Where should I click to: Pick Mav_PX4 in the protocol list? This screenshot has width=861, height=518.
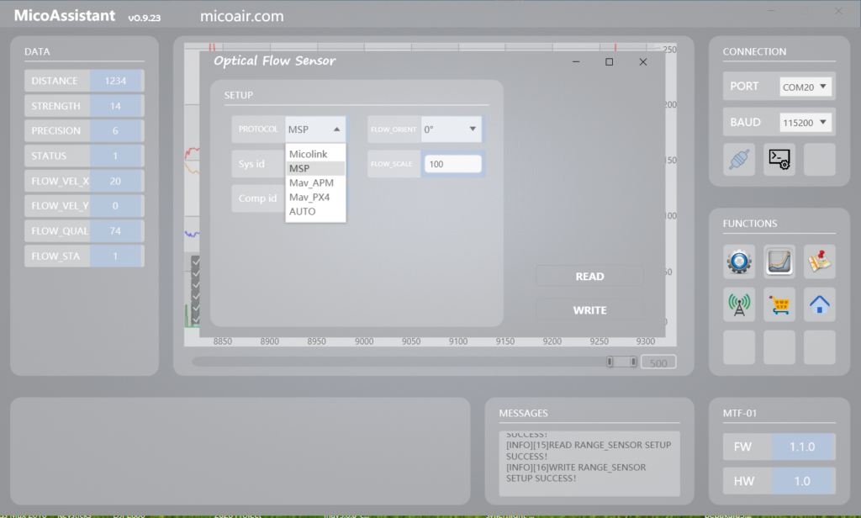[x=310, y=197]
